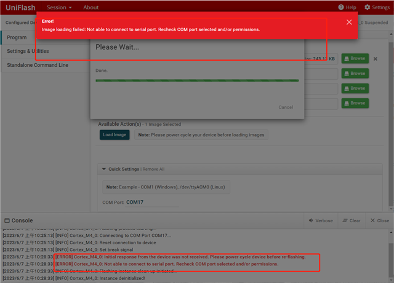Select the 'Instance deinitialized!' log line
The image size is (394, 283).
pos(74,278)
